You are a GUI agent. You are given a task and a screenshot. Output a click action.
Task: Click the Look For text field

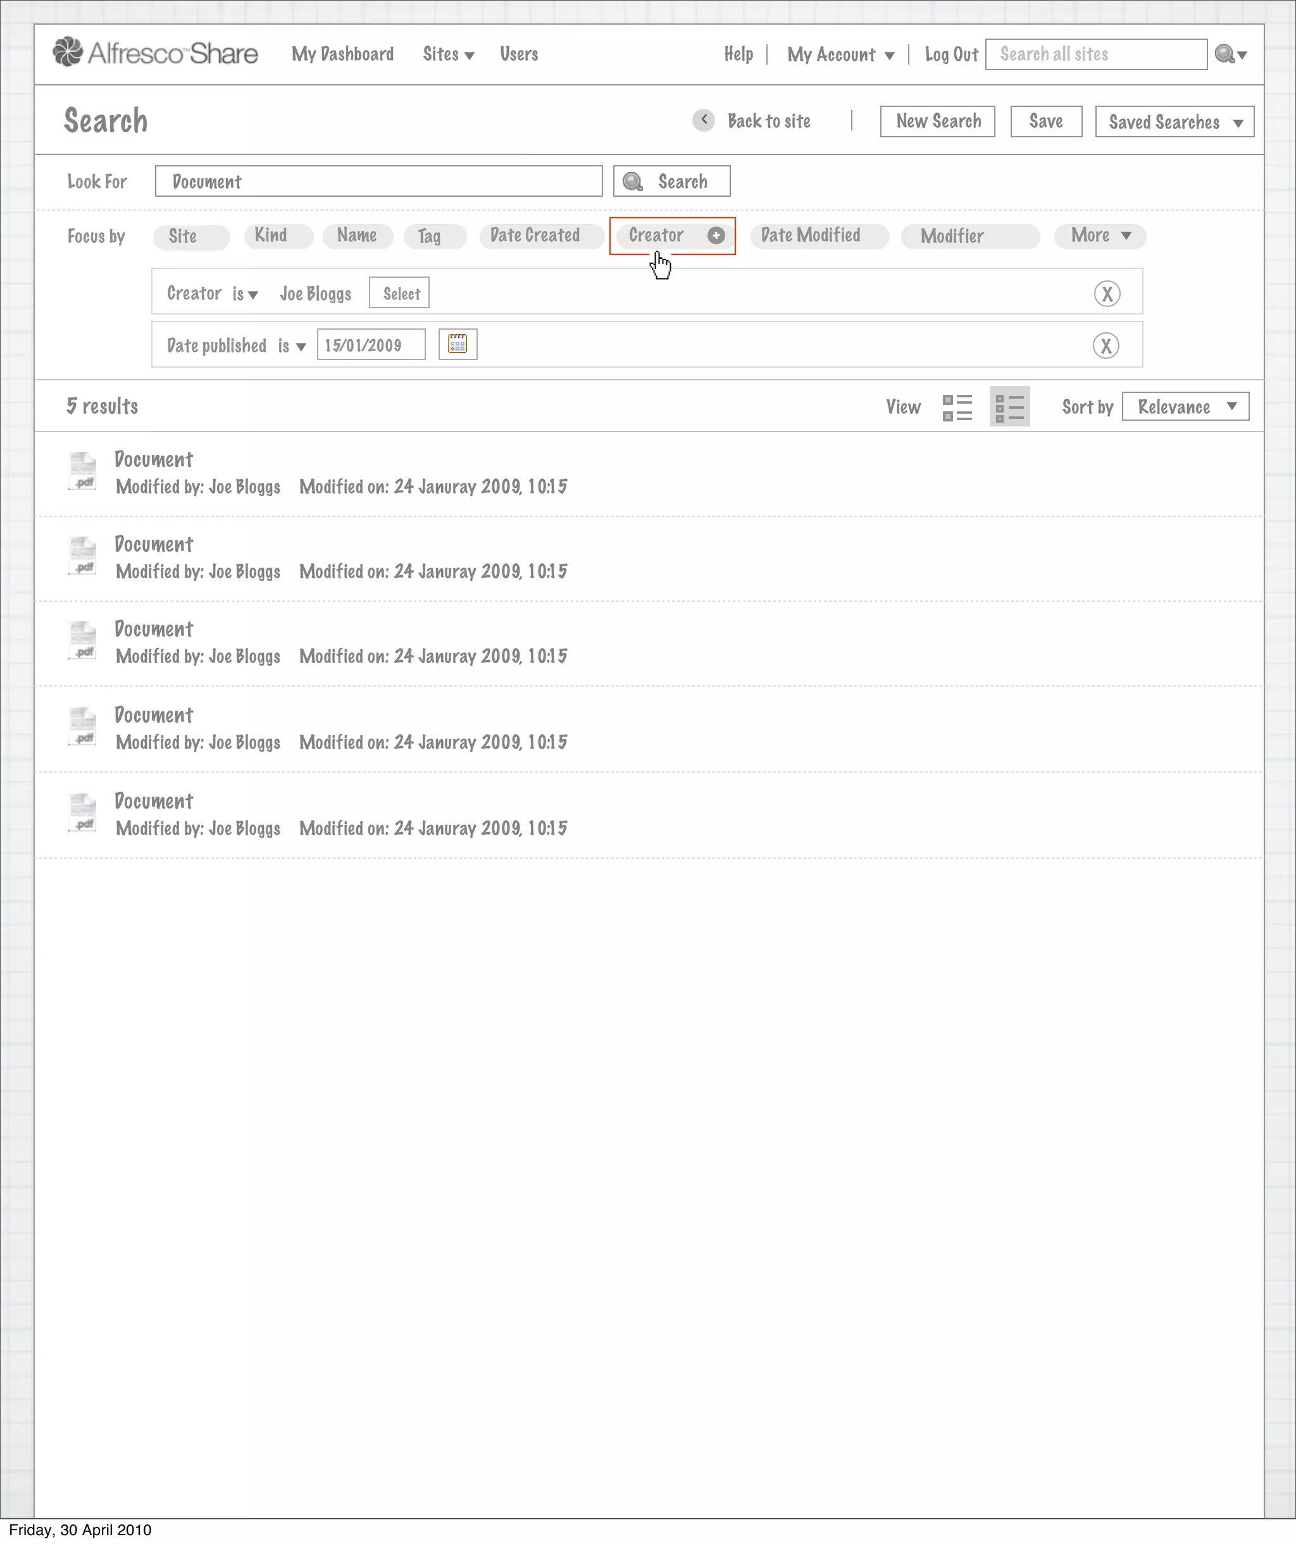coord(378,182)
